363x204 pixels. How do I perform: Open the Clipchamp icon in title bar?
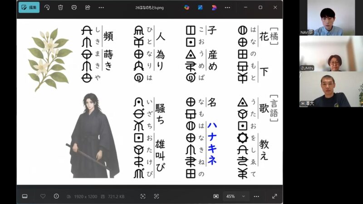[x=214, y=8]
